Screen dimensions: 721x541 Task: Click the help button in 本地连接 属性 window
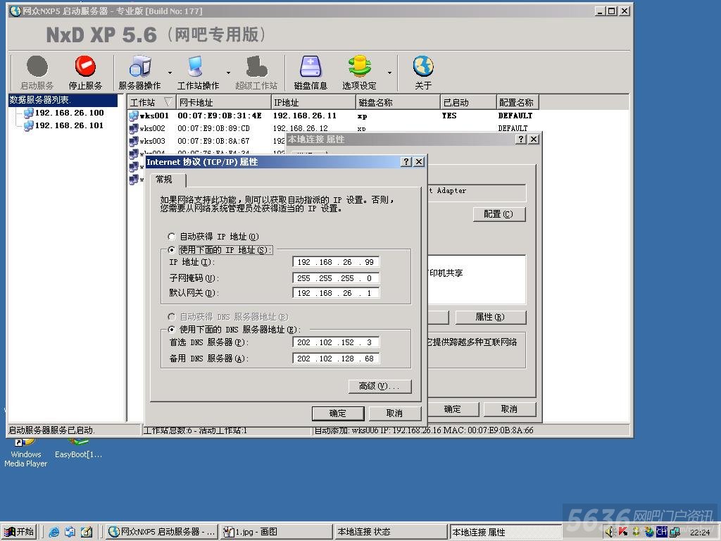(x=521, y=139)
